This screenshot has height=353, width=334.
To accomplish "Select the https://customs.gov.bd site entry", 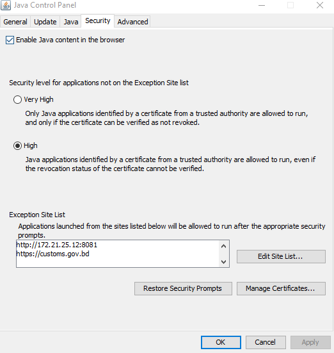I will pyautogui.click(x=53, y=254).
